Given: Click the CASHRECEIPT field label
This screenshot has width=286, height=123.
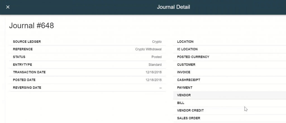Looking at the screenshot, I should (x=189, y=80).
